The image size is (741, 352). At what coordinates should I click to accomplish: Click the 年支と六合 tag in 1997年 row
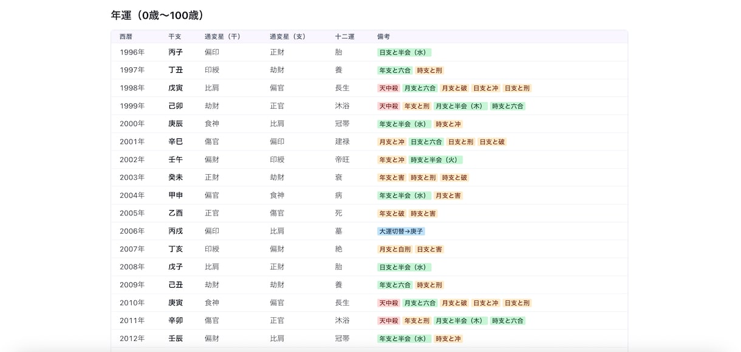[395, 70]
